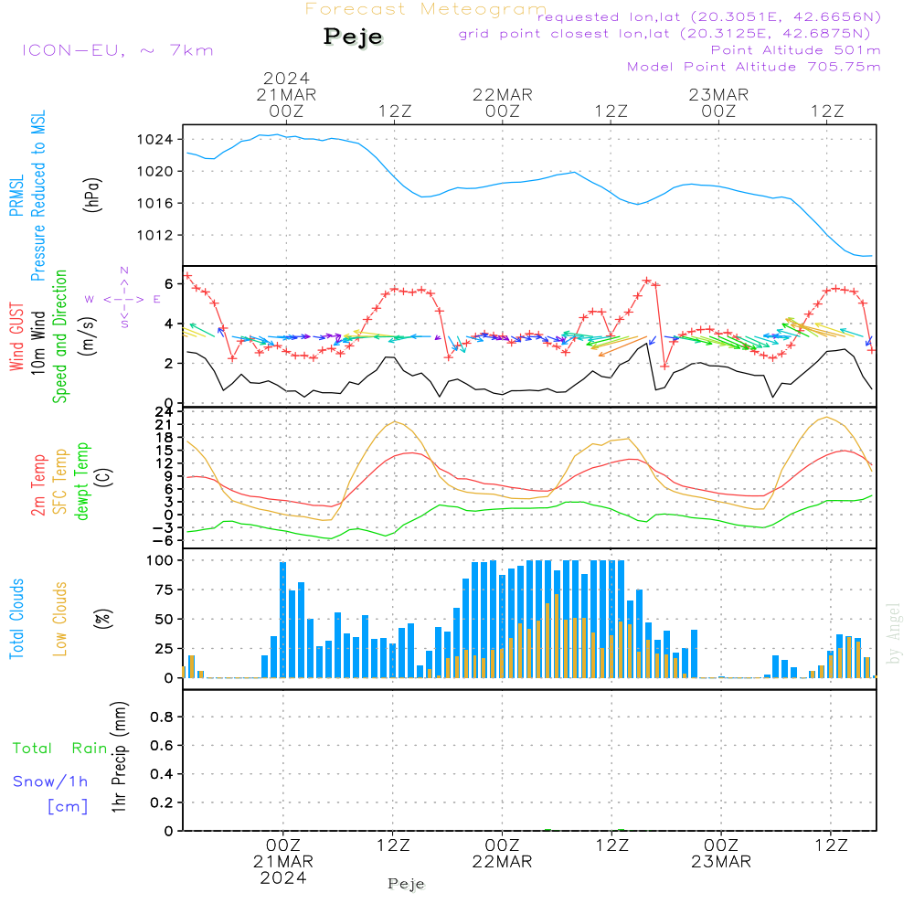Click the 23MAR 00Z label on bottom axis
The height and width of the screenshot is (914, 914).
(x=720, y=854)
